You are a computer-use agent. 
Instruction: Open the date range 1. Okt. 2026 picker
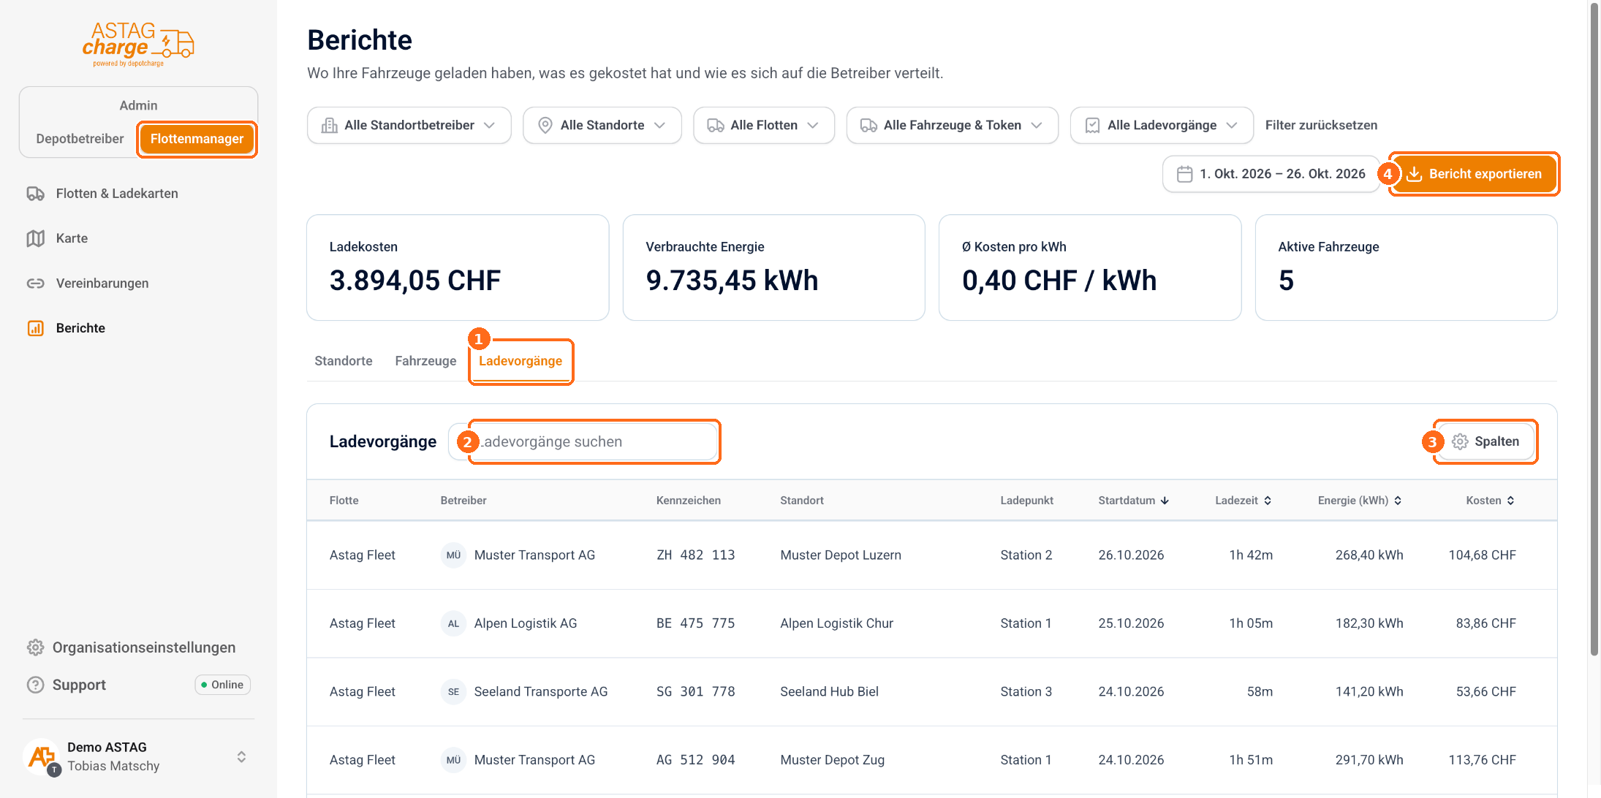1271,174
